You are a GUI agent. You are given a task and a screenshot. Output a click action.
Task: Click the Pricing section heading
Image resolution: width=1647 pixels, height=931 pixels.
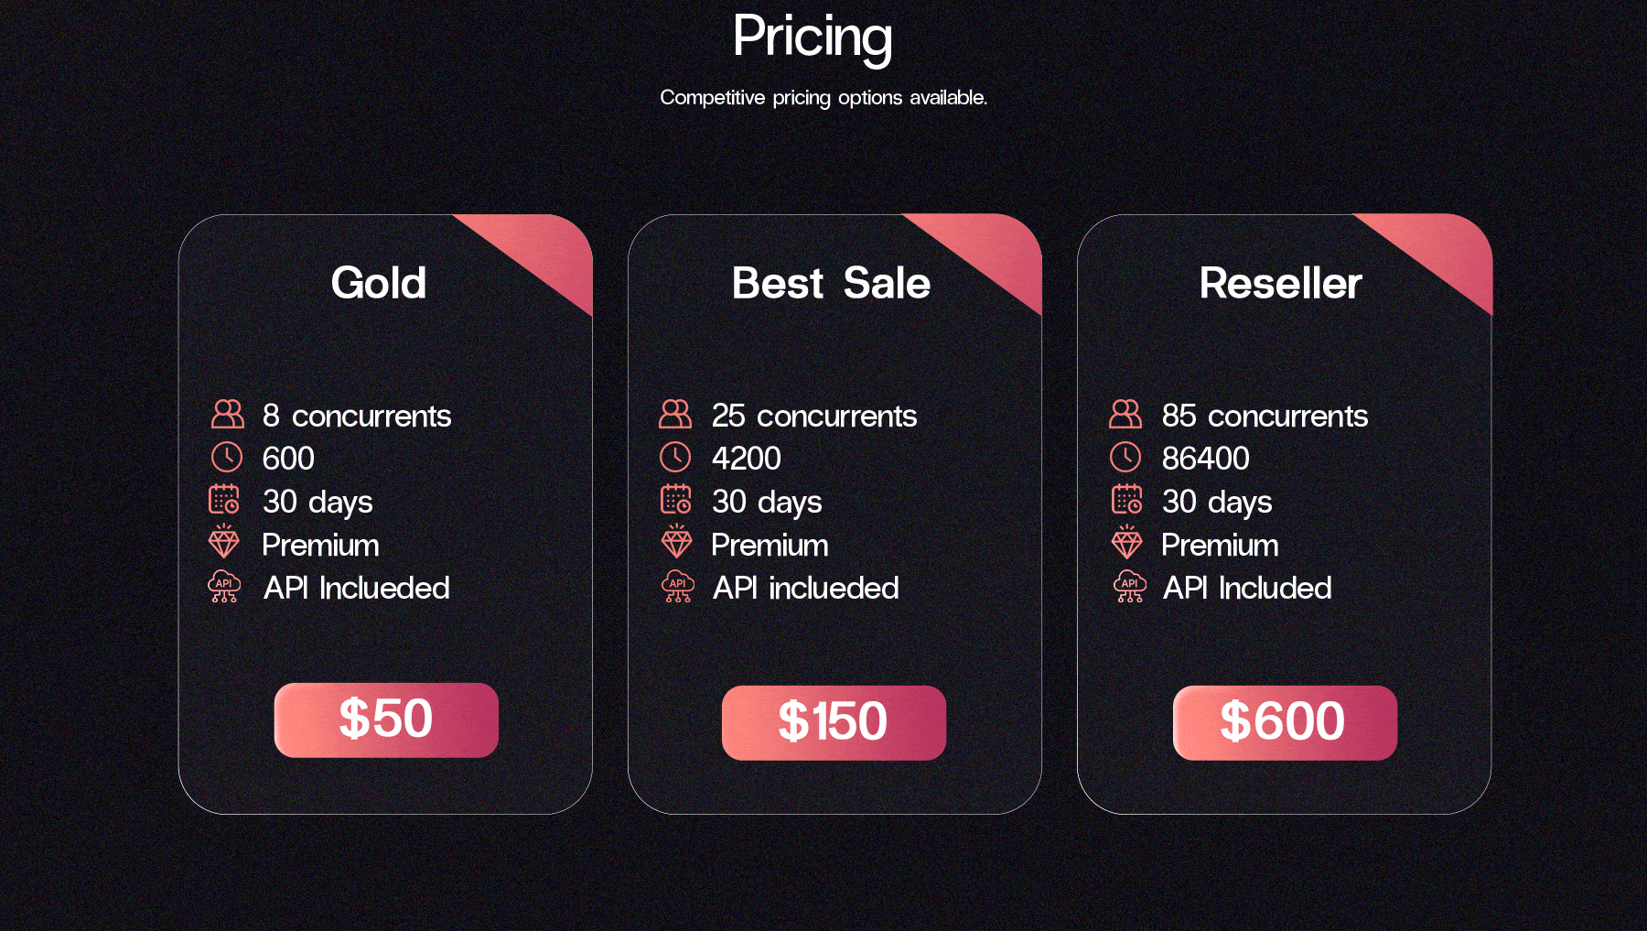[x=813, y=38]
